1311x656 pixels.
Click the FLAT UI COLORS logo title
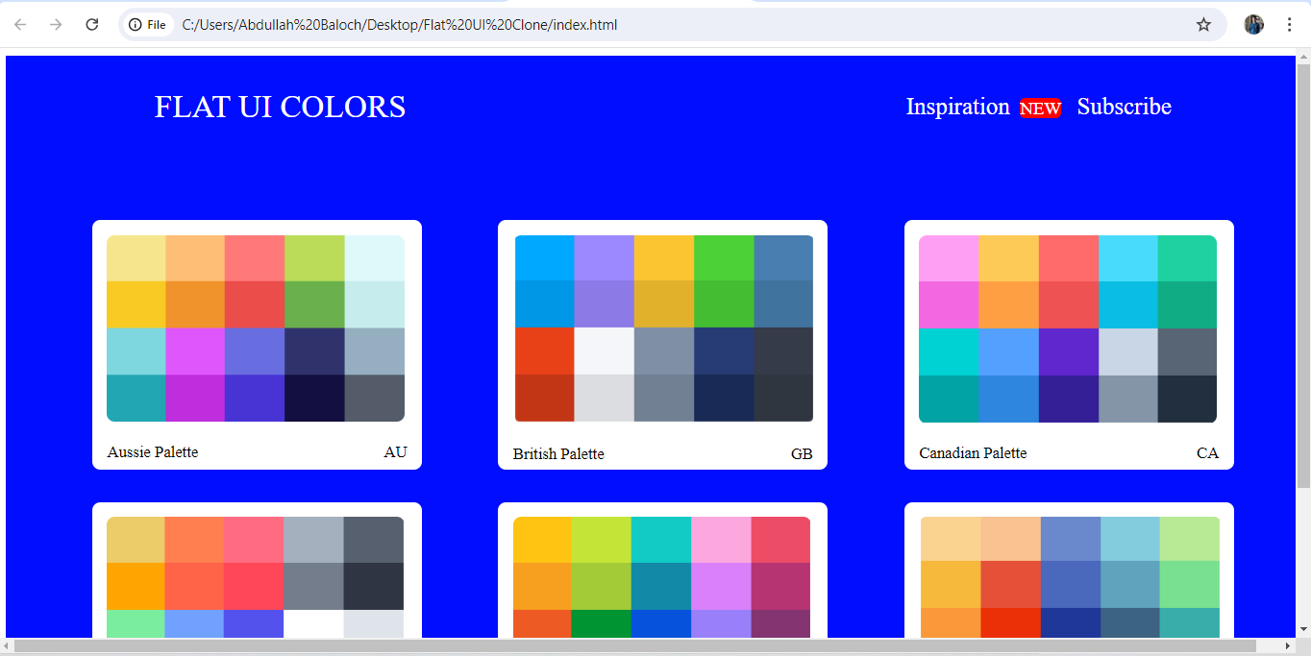click(280, 107)
